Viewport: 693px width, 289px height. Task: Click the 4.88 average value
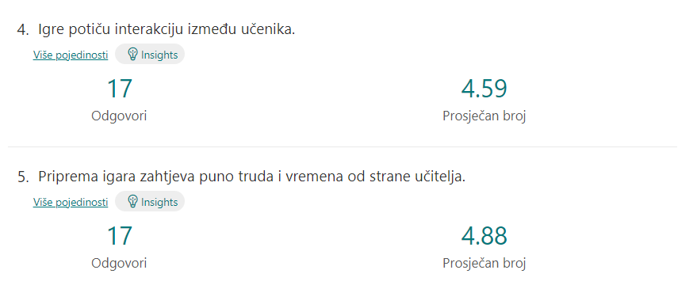tap(484, 236)
